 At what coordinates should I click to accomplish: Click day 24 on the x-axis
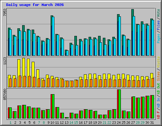(119, 123)
